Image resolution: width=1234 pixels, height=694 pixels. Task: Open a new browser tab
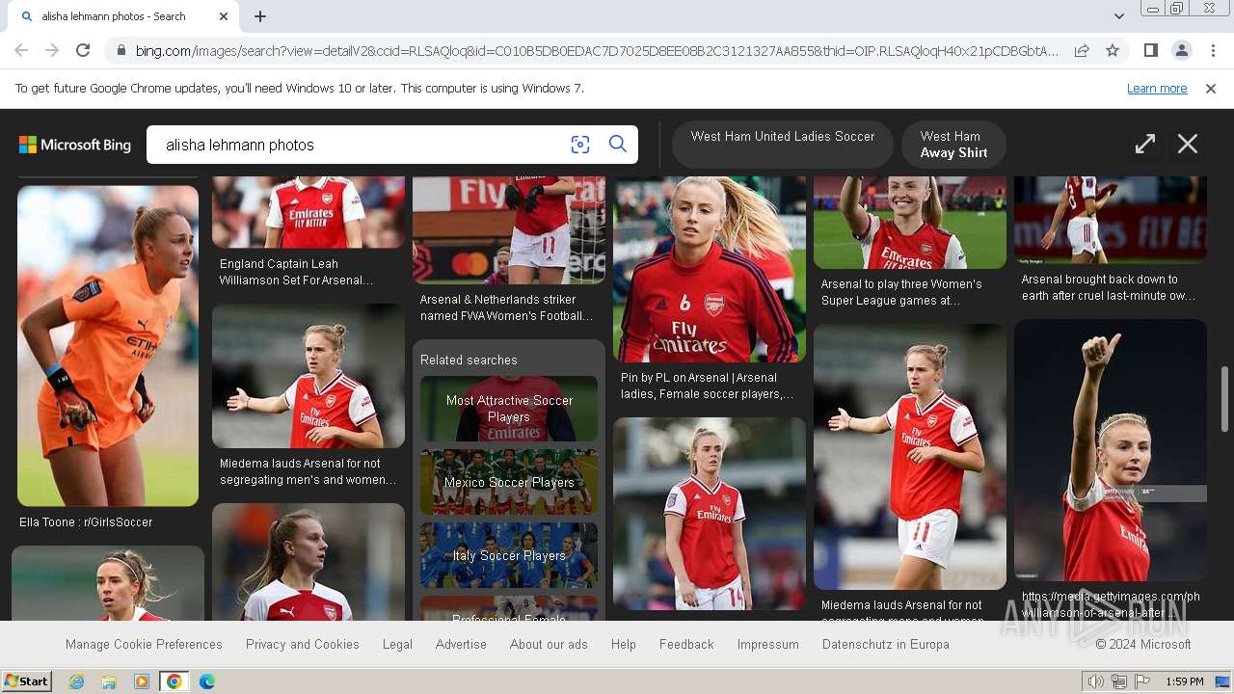click(260, 16)
